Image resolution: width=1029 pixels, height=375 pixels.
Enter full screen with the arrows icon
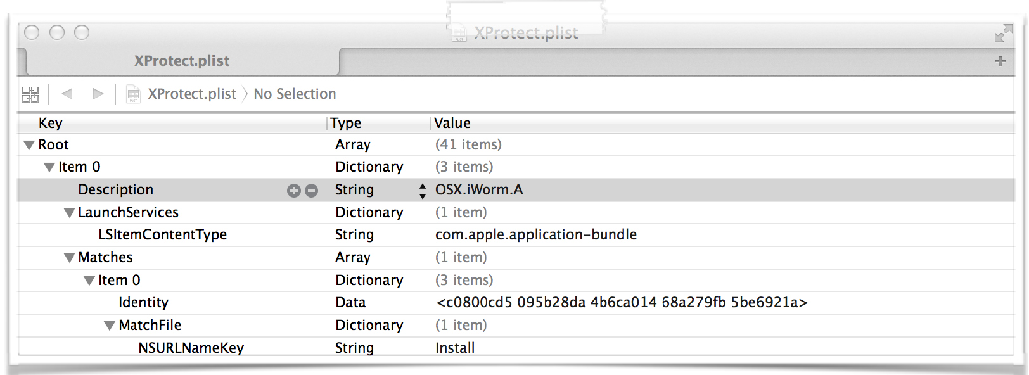coord(1003,33)
